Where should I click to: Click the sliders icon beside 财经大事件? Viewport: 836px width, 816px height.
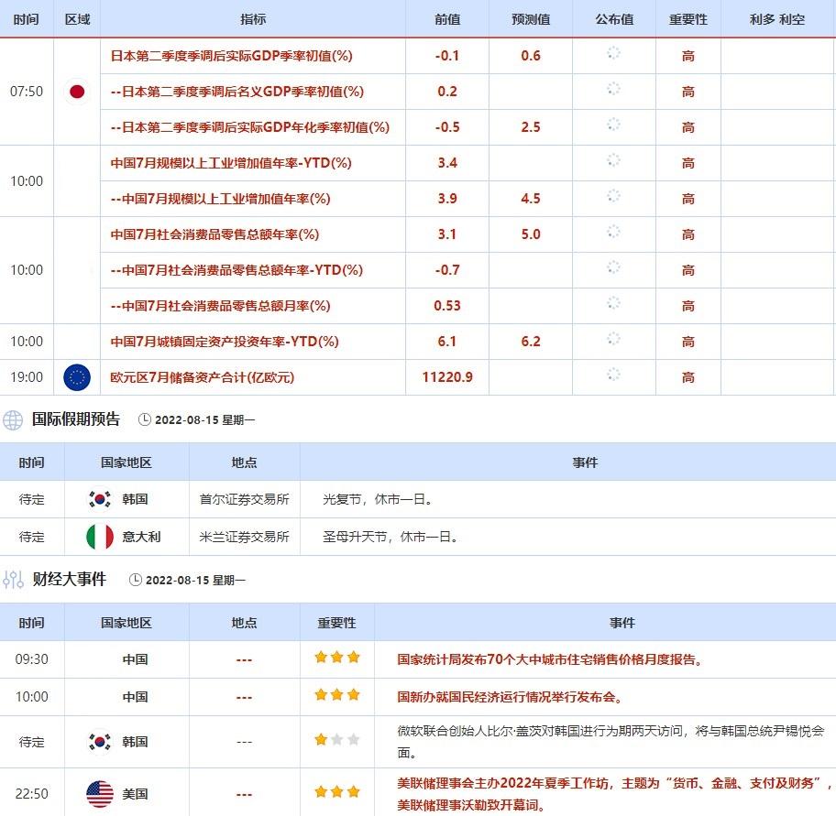pyautogui.click(x=13, y=580)
